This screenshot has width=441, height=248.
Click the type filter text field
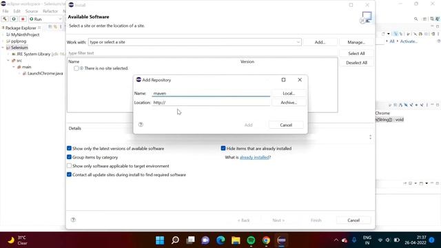tap(202, 53)
